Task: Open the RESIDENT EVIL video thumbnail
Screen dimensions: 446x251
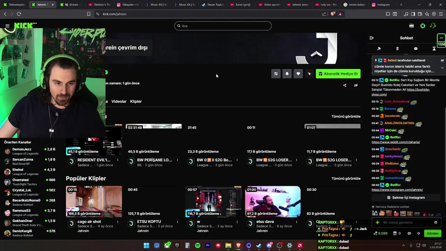Action: [94, 139]
